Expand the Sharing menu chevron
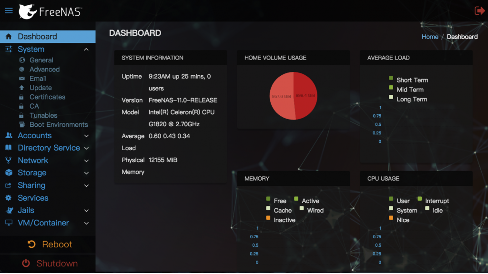This screenshot has width=488, height=274. tap(86, 185)
